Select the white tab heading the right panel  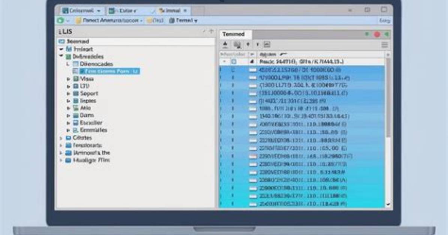pyautogui.click(x=236, y=34)
